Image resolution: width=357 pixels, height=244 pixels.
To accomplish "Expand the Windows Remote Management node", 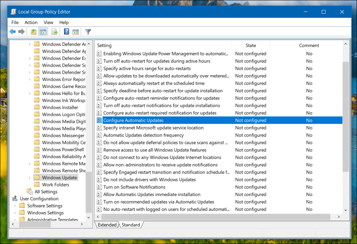I will pos(30,164).
